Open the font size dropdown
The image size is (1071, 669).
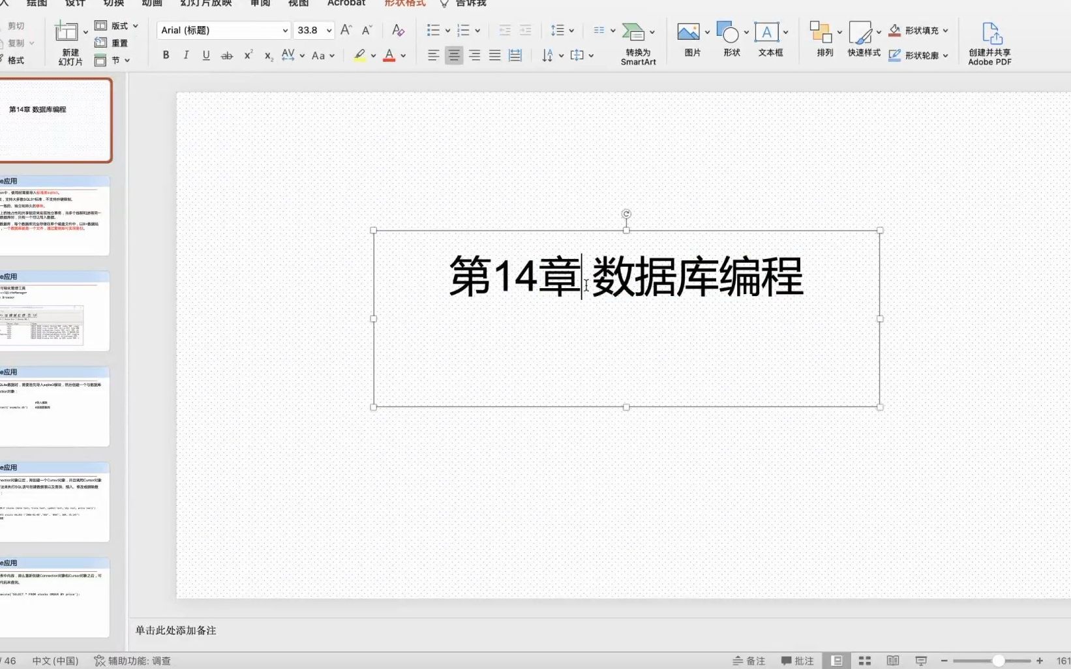tap(329, 31)
